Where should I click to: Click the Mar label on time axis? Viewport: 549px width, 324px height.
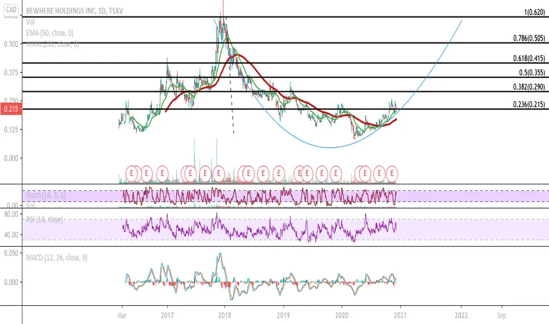click(x=122, y=315)
